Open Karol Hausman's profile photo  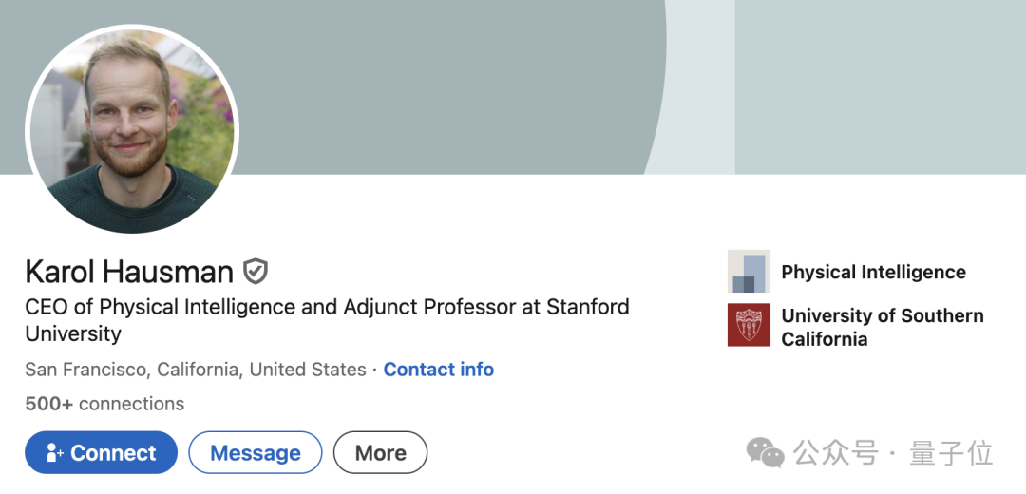132,130
